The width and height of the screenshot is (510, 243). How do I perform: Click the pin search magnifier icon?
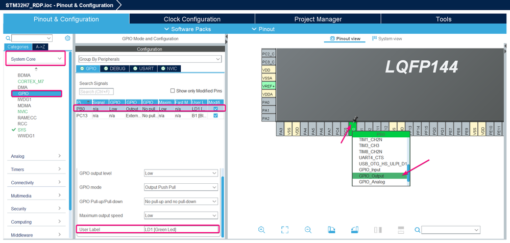click(418, 230)
